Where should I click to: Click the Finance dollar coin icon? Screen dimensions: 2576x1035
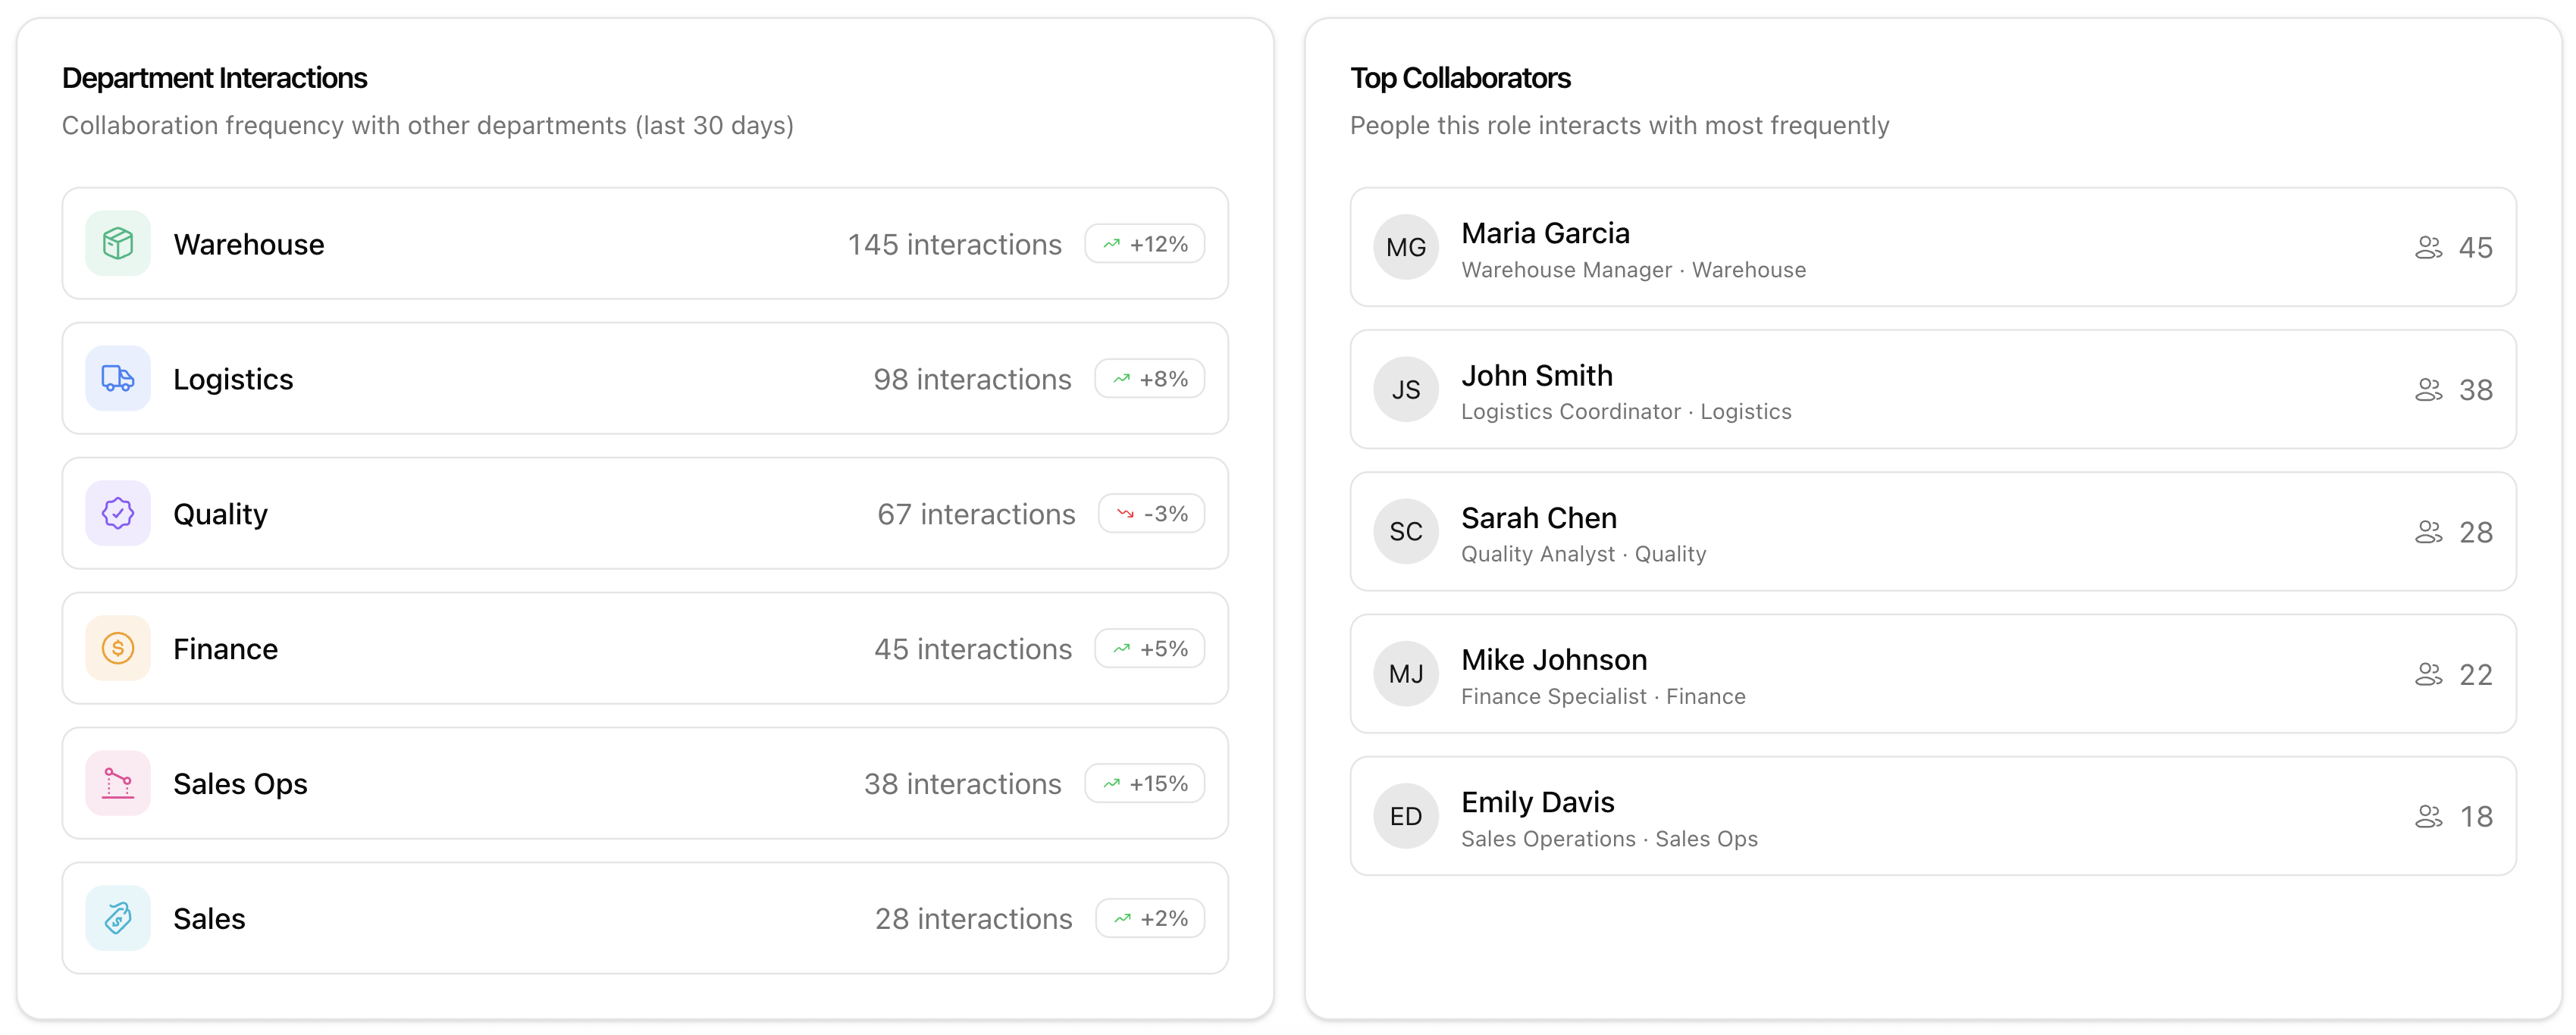118,649
